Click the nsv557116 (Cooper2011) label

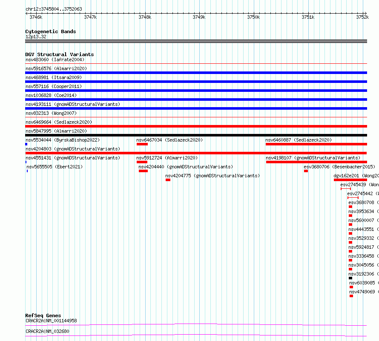coord(54,86)
